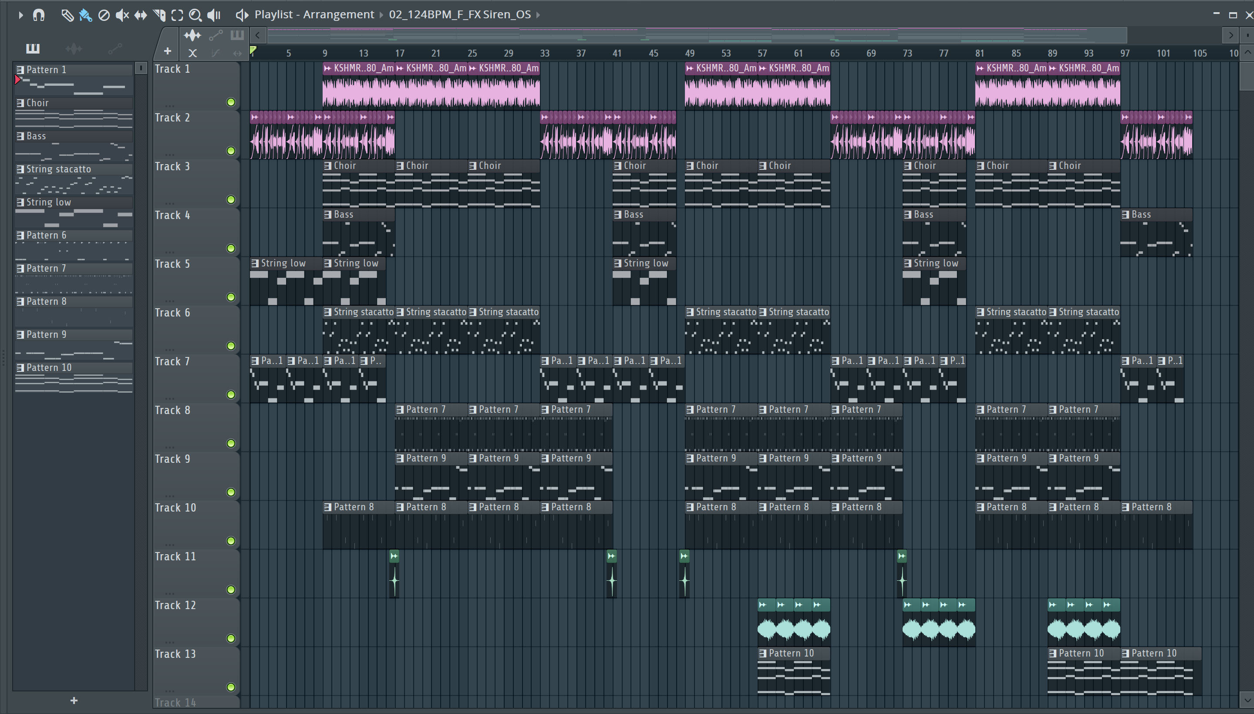1254x714 pixels.
Task: Mute Track 7 with its green light
Action: click(x=230, y=395)
